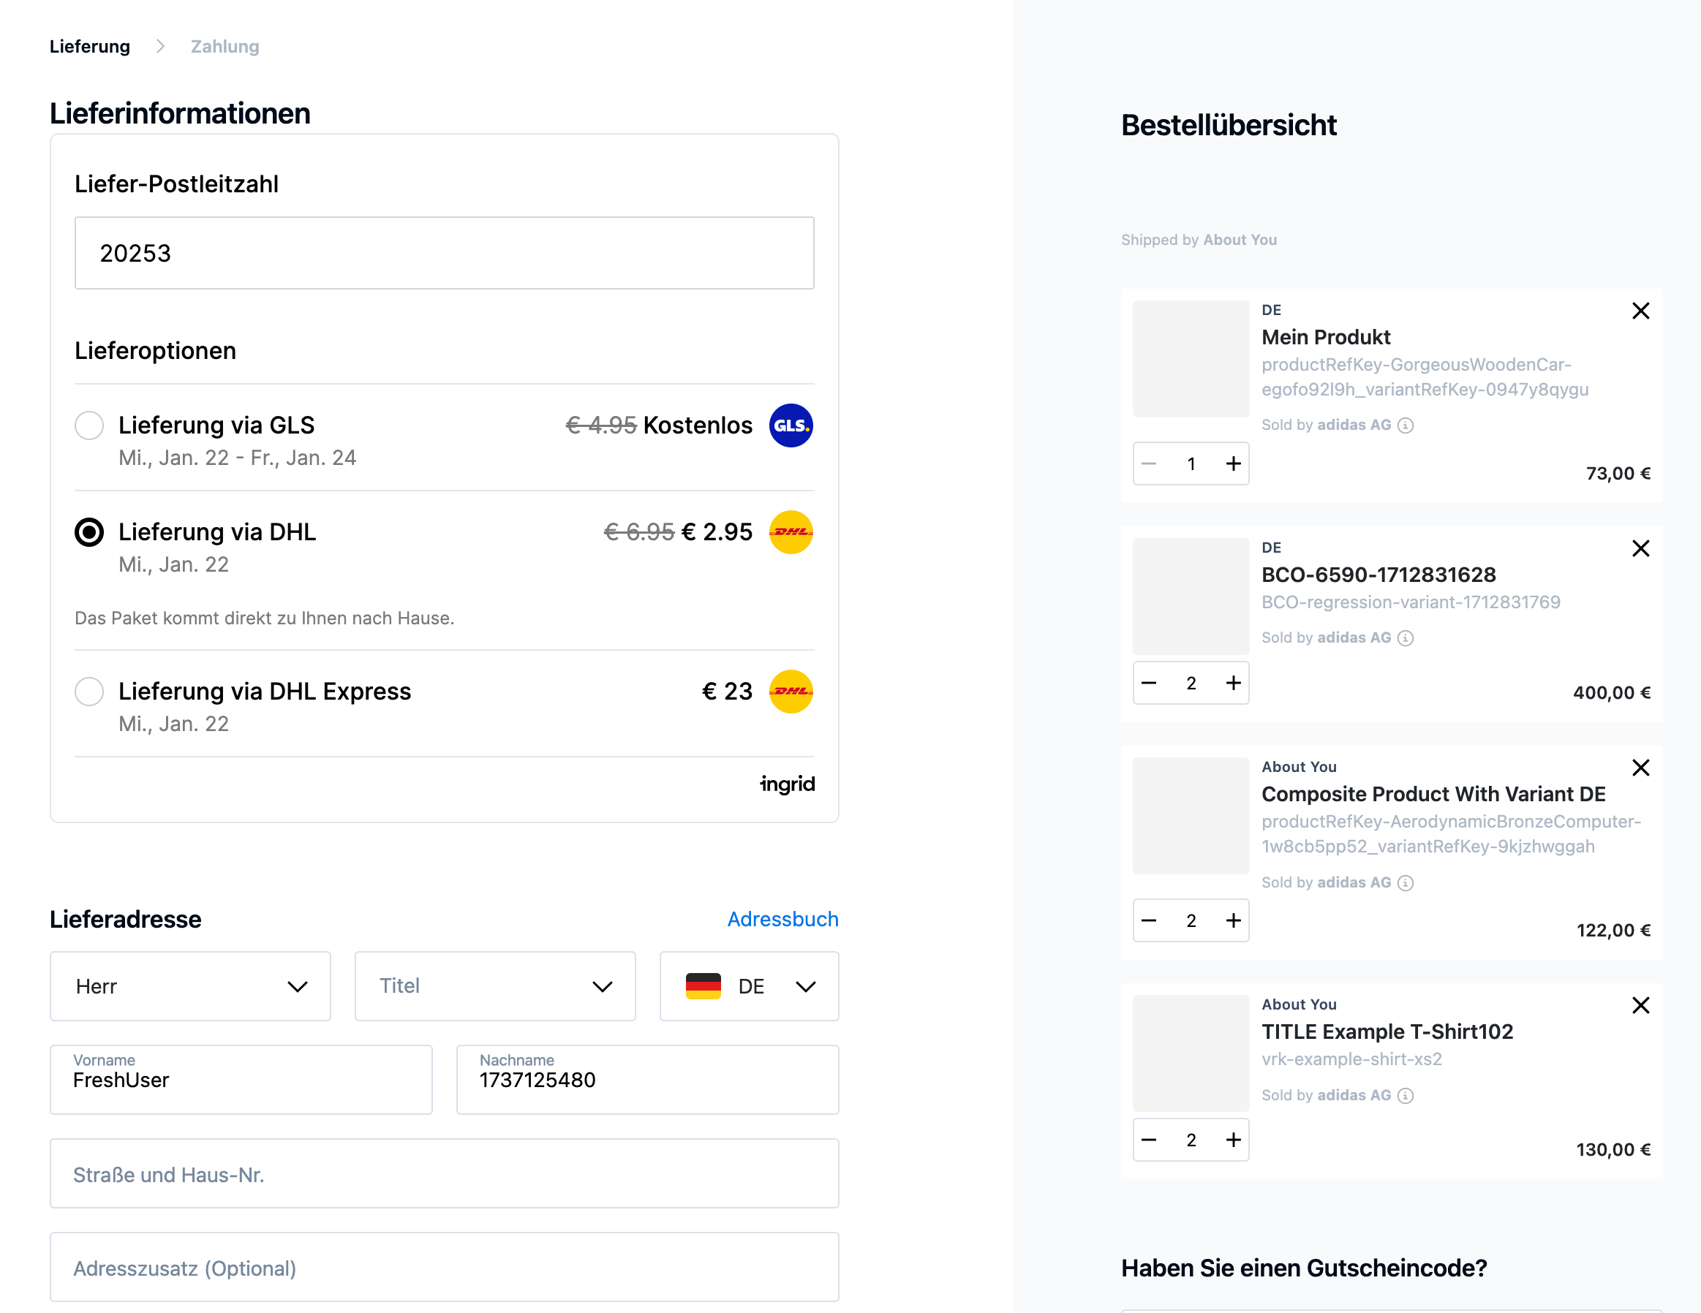The image size is (1701, 1313).
Task: Remove BCO-6590-1712831628 item with X icon
Action: point(1640,548)
